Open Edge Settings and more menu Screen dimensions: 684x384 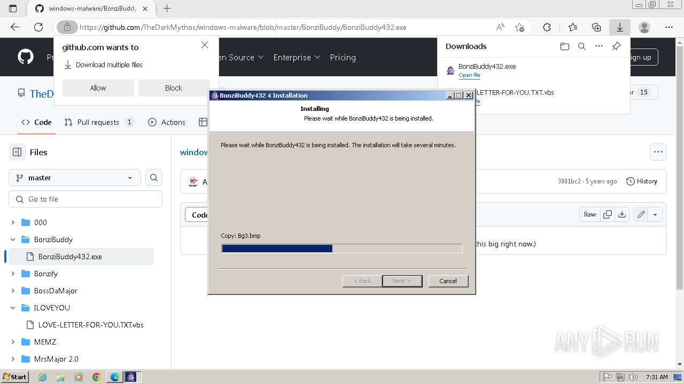(669, 27)
